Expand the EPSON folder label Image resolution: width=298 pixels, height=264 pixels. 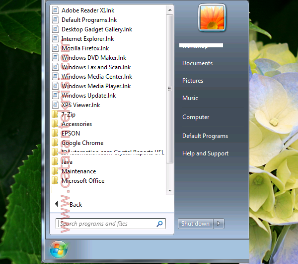[71, 133]
